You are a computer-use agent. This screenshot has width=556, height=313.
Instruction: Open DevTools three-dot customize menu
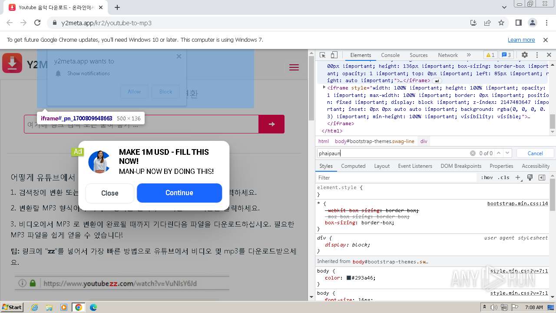coord(537,55)
